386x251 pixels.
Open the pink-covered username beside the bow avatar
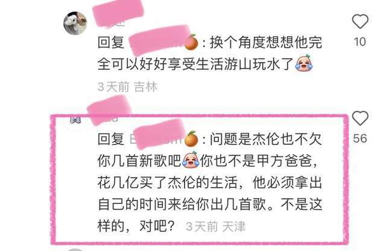tap(109, 111)
